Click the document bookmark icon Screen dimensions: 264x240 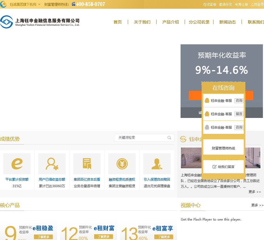[x=87, y=164]
